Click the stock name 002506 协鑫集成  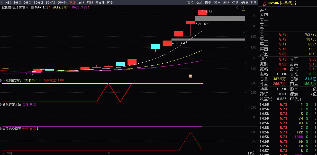coord(281,3)
